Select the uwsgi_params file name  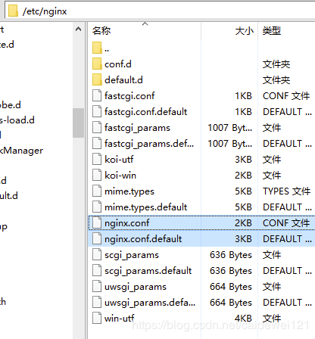coord(136,287)
